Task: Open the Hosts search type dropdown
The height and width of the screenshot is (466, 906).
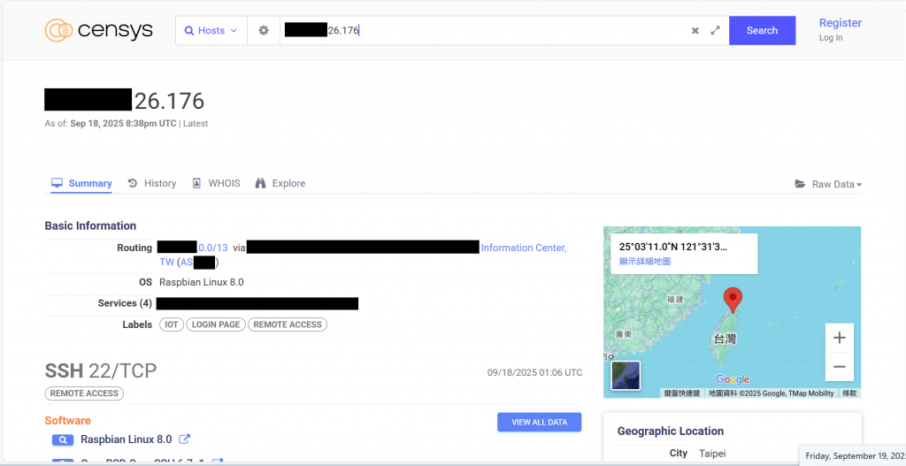Action: tap(211, 31)
